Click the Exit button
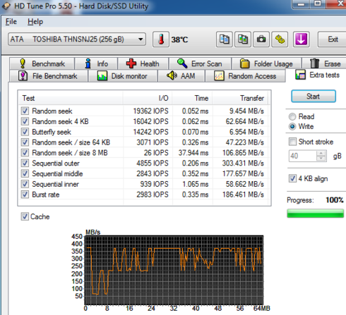 click(333, 39)
